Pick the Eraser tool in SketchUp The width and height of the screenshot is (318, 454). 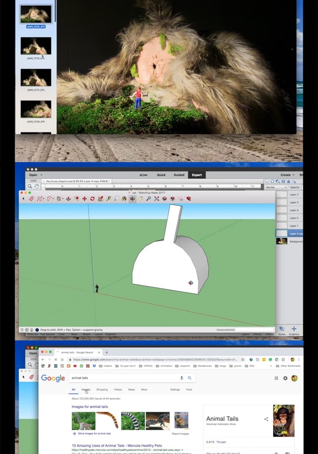click(x=31, y=199)
